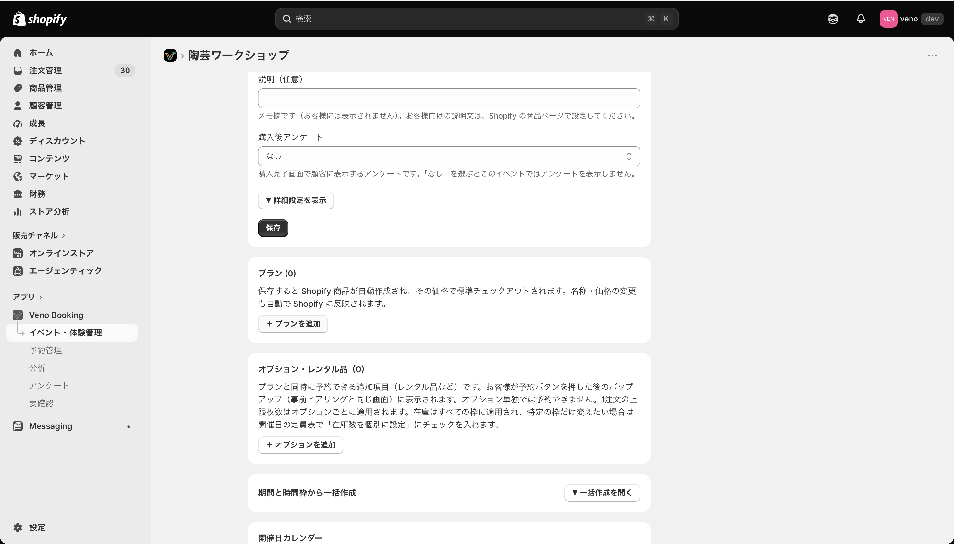The width and height of the screenshot is (954, 544).
Task: Open the notifications bell
Action: pyautogui.click(x=861, y=19)
